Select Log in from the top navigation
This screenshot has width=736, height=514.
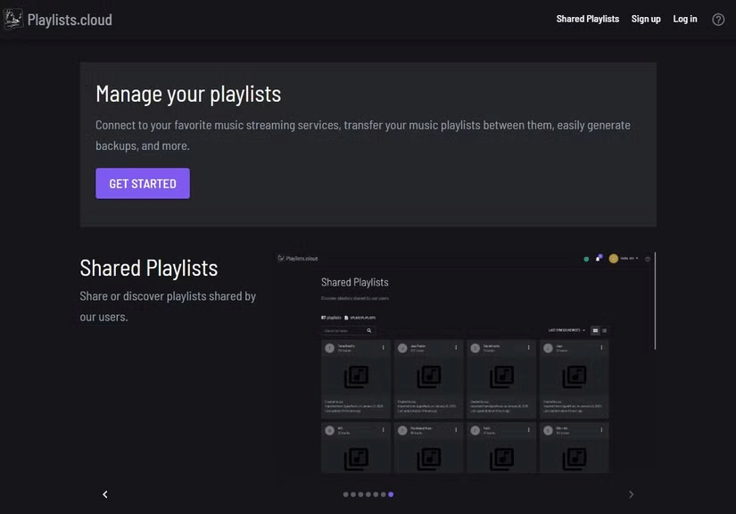(x=684, y=18)
